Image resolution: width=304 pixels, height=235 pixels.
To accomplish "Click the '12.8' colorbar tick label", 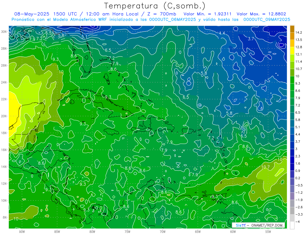I will 299,47.
